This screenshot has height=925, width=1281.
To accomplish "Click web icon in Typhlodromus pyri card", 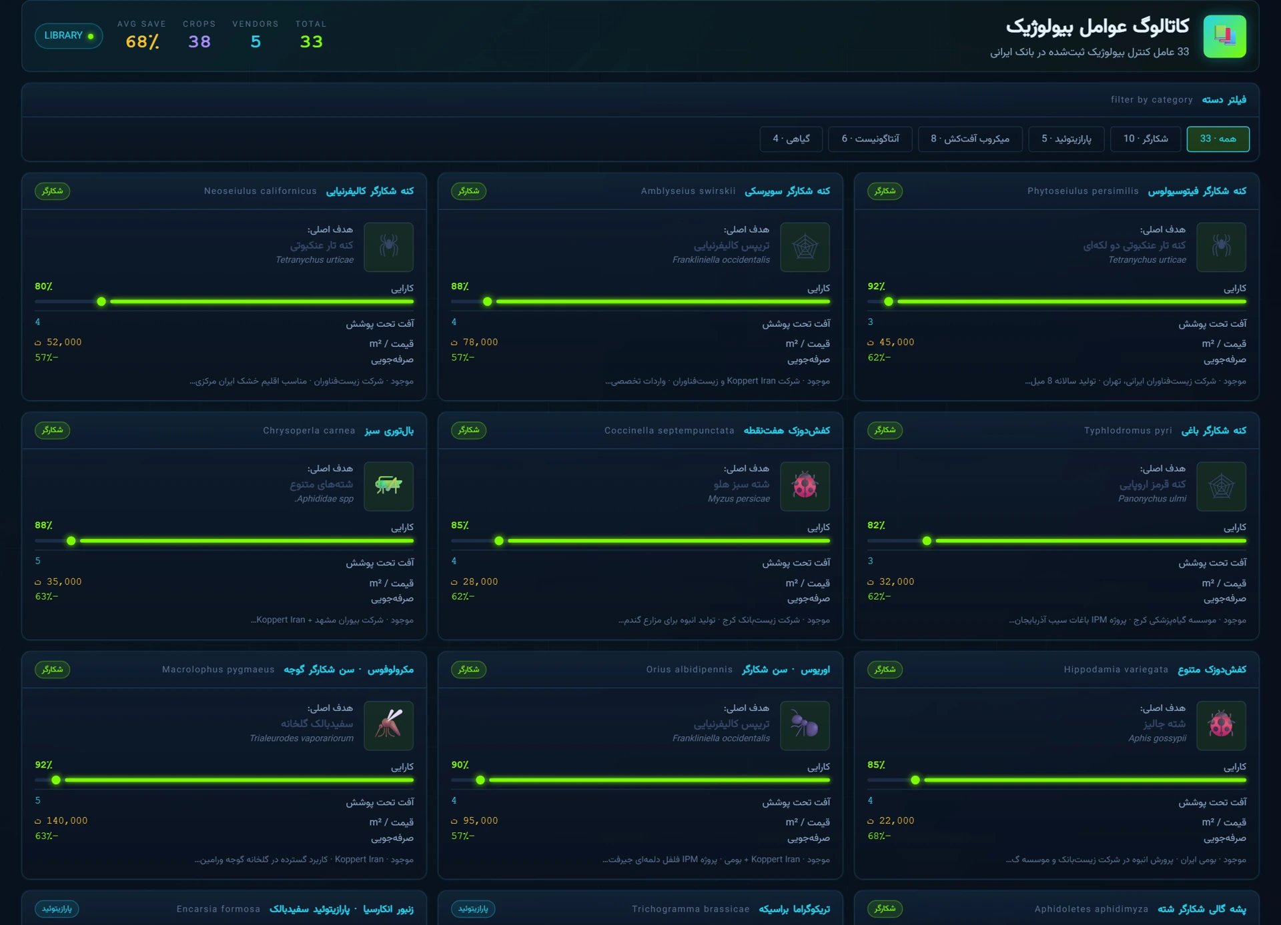I will (1221, 486).
